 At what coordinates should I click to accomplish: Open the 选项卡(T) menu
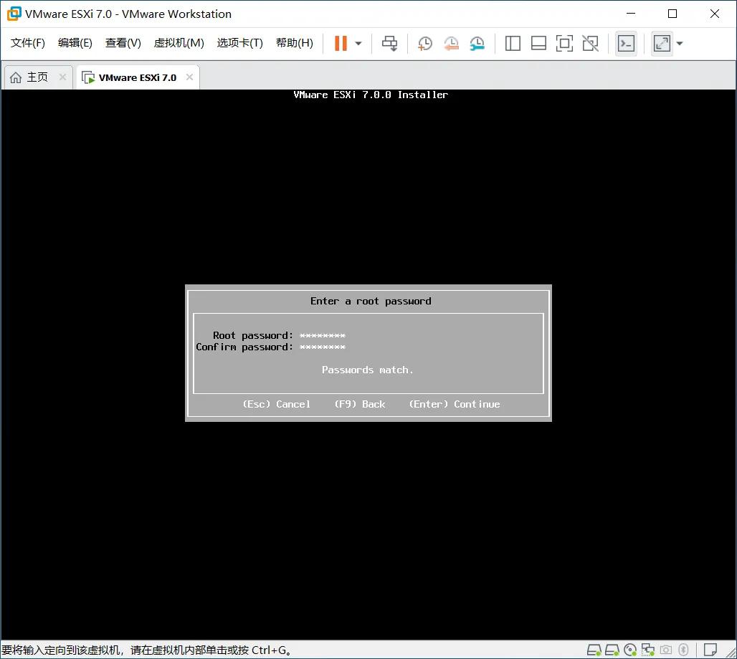pyautogui.click(x=239, y=42)
